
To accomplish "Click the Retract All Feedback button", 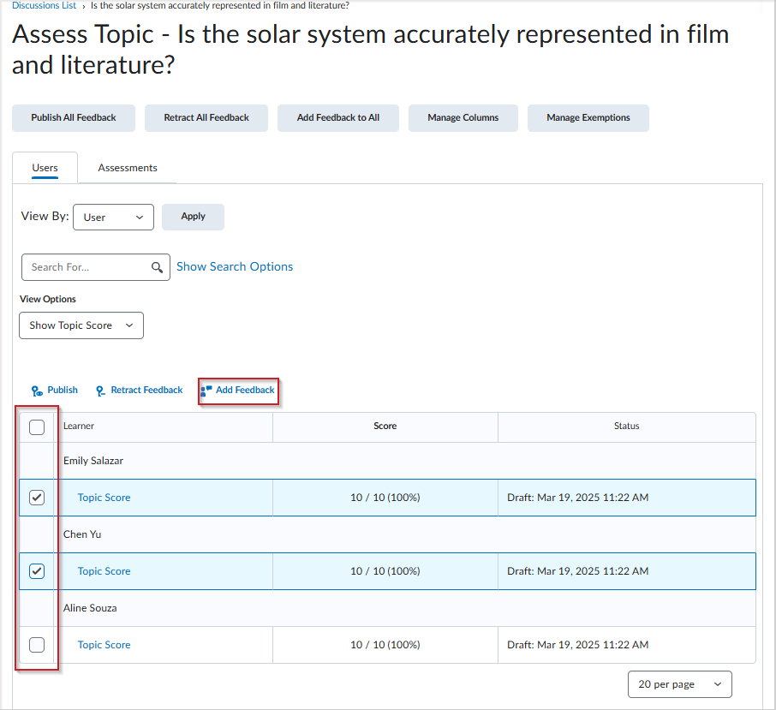I will coord(206,117).
